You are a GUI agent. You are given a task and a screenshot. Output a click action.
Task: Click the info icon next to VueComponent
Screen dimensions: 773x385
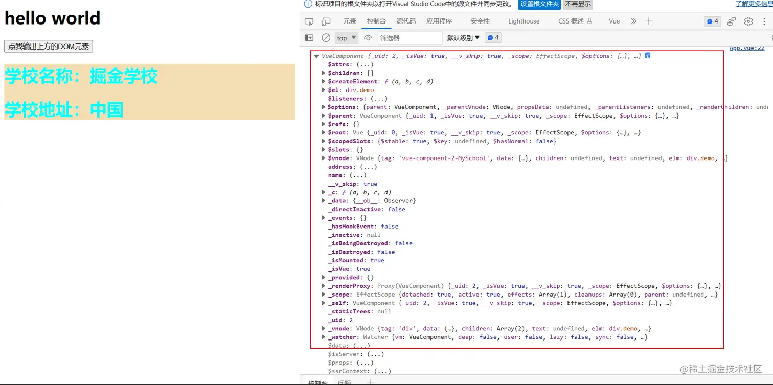click(648, 56)
